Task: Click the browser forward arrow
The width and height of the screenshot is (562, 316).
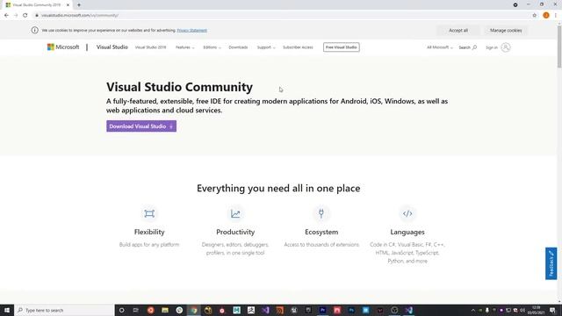Action: [16, 16]
